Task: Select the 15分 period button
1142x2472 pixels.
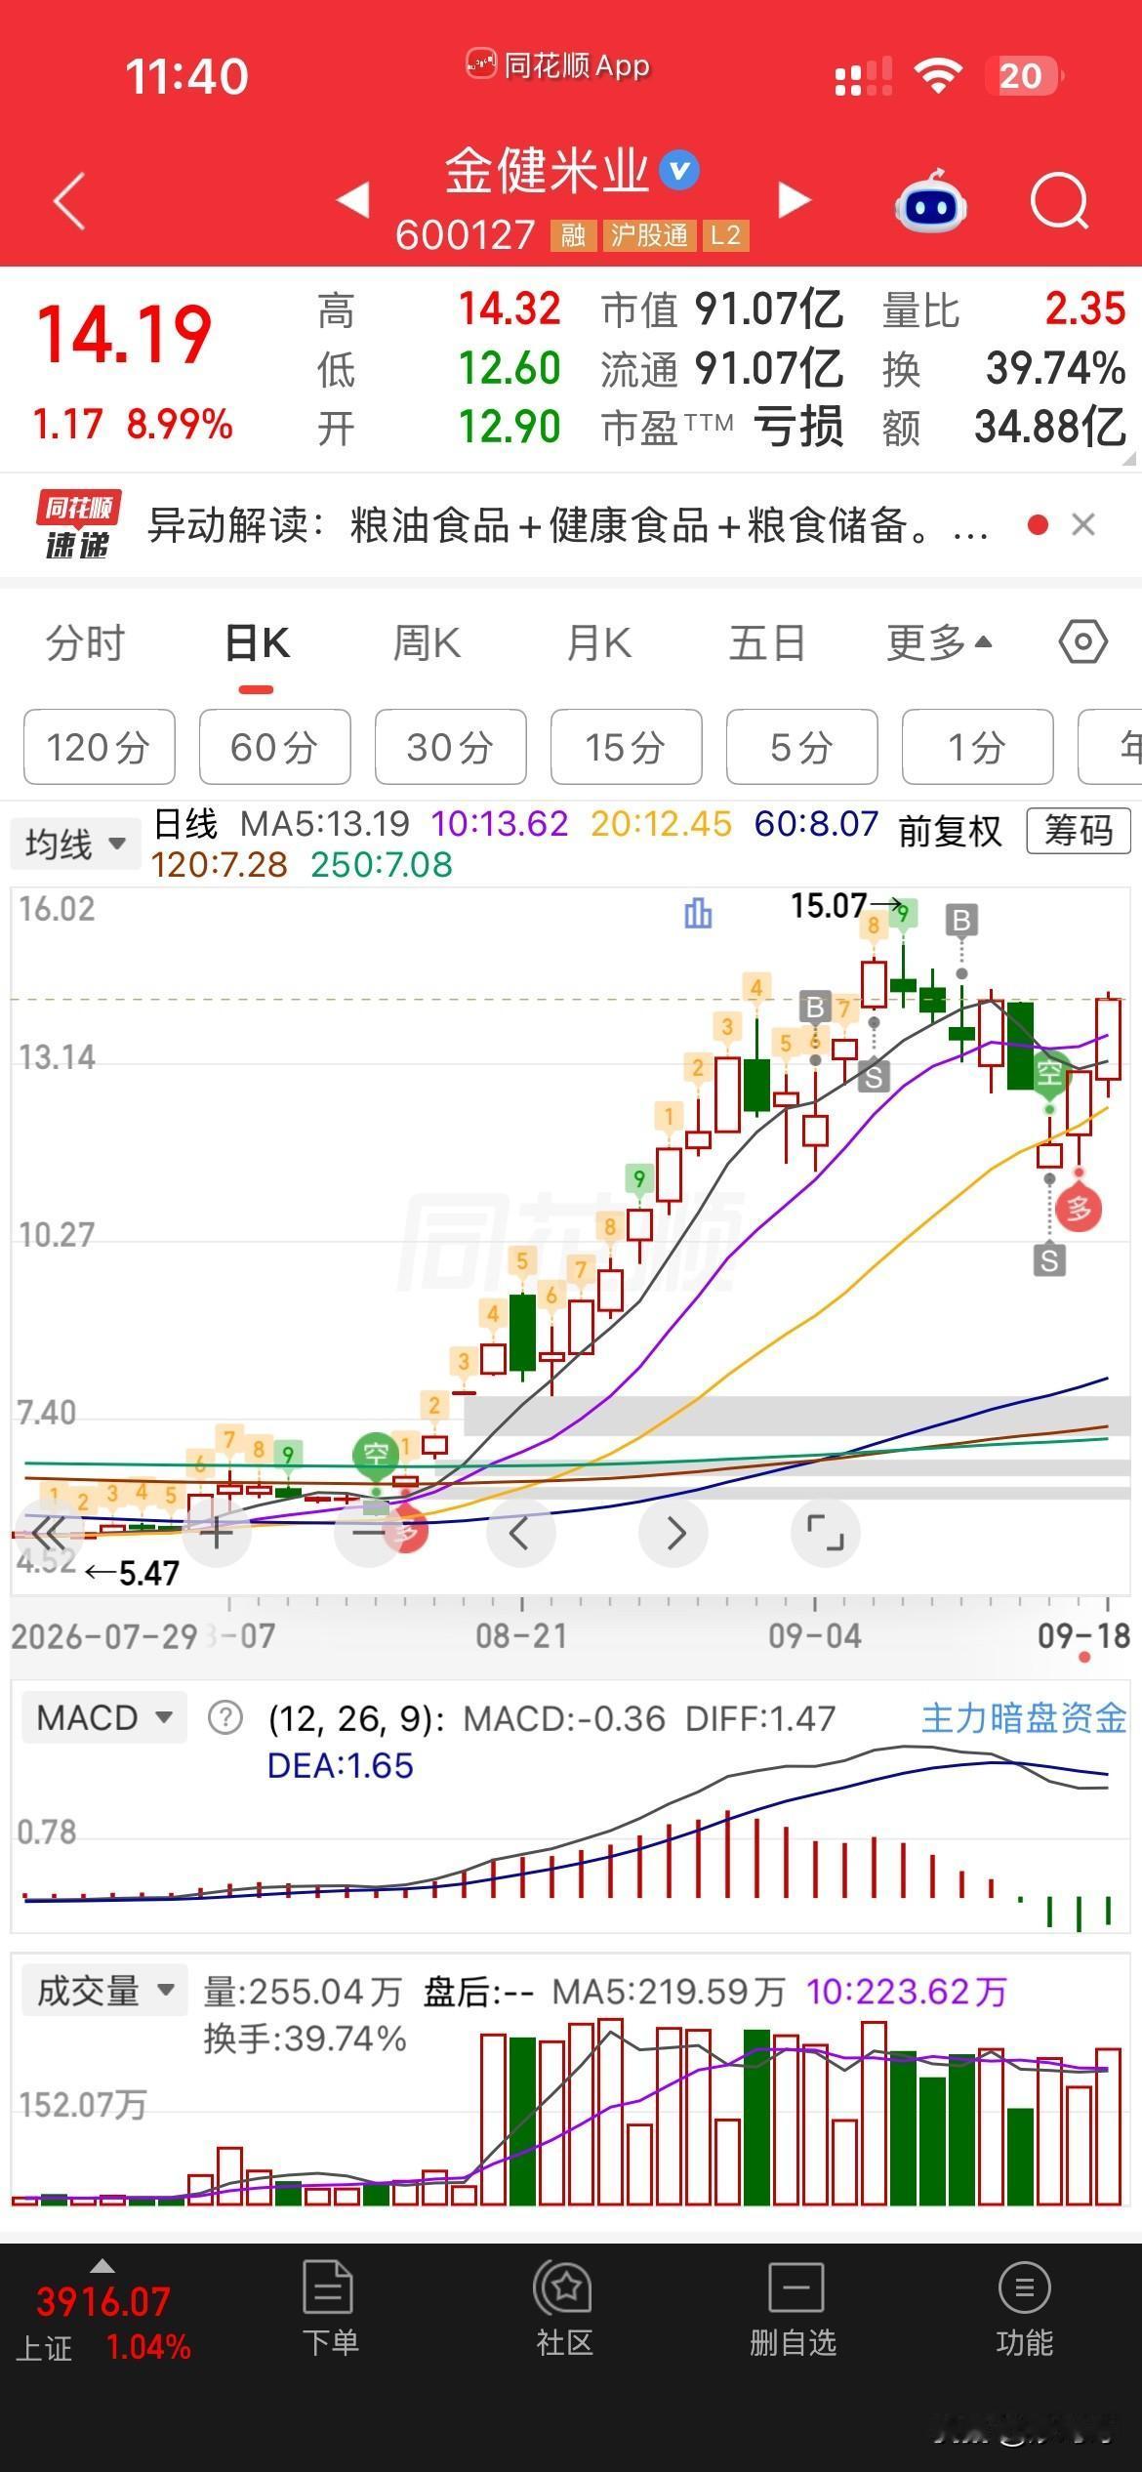Action: coord(626,747)
